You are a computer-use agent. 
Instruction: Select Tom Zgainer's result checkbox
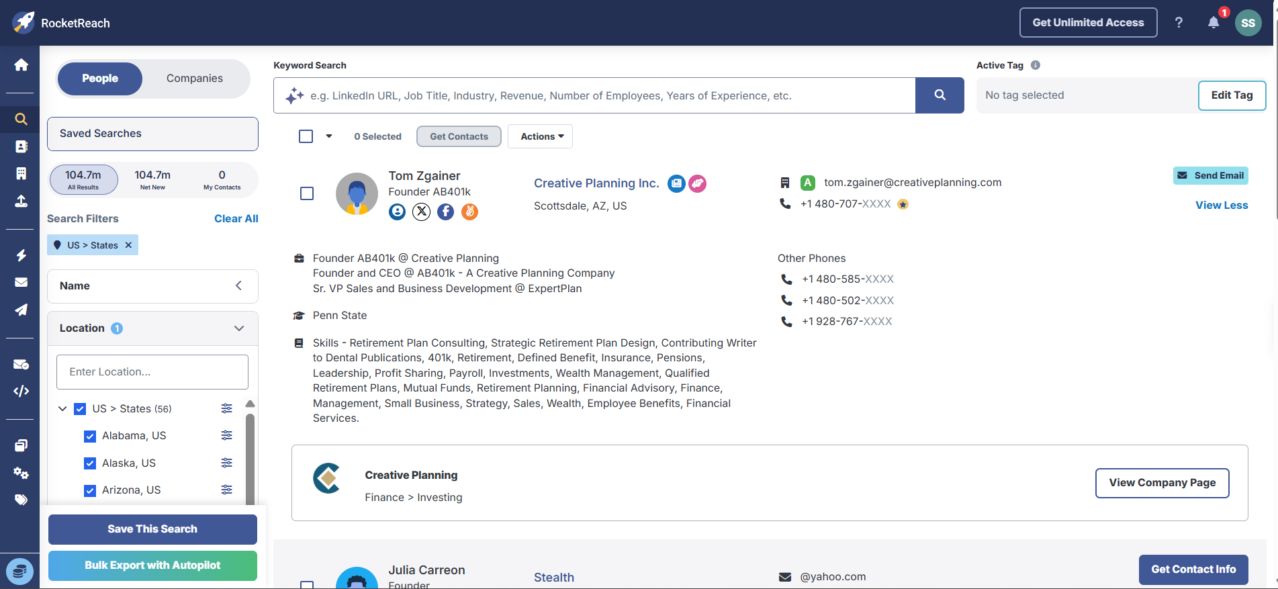click(x=307, y=193)
